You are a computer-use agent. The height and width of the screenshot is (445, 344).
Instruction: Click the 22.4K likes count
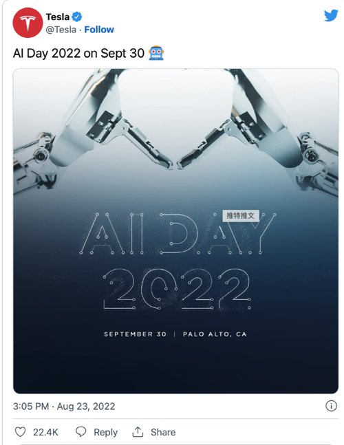(x=45, y=432)
